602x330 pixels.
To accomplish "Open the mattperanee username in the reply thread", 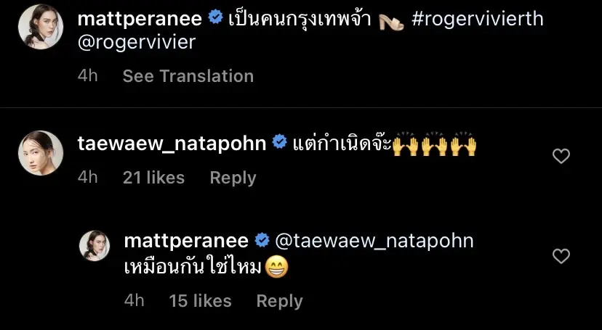I will coord(186,241).
